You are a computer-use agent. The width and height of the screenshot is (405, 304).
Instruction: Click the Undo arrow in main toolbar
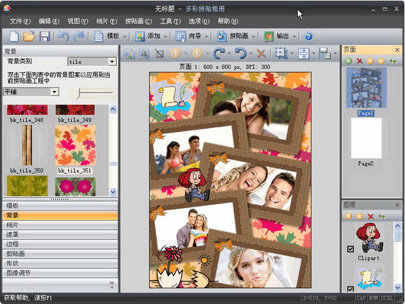pos(63,37)
